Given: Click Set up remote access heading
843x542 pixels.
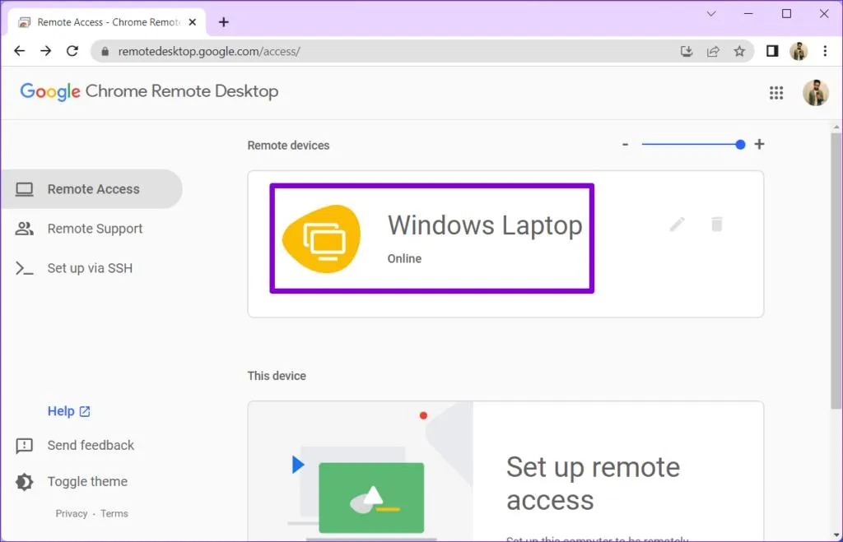Looking at the screenshot, I should pyautogui.click(x=593, y=484).
